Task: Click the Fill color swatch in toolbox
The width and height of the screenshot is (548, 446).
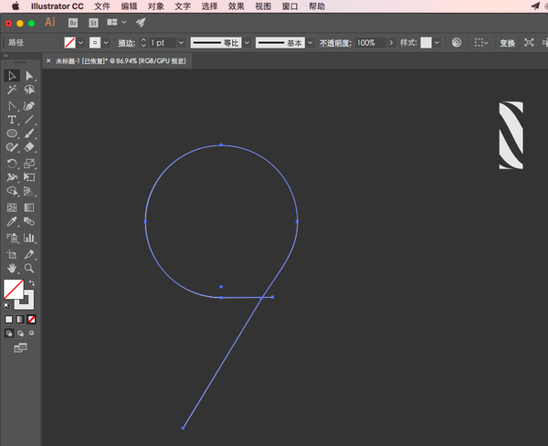Action: coord(14,290)
